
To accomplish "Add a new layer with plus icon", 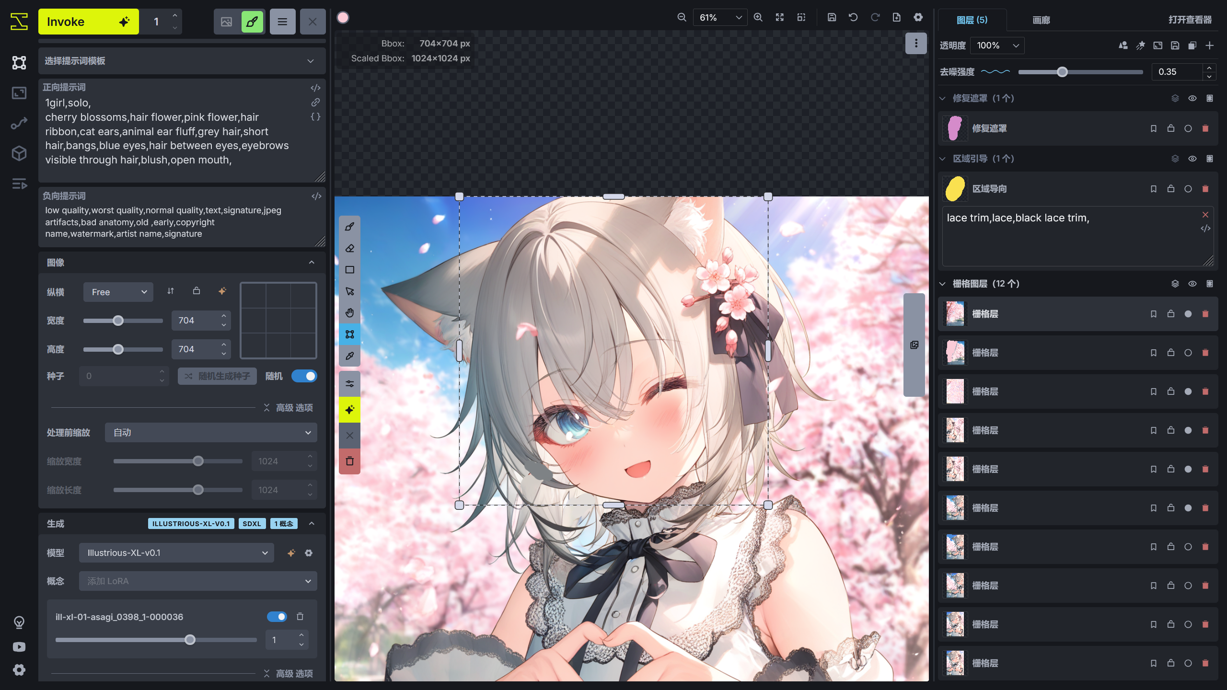I will coord(1210,46).
